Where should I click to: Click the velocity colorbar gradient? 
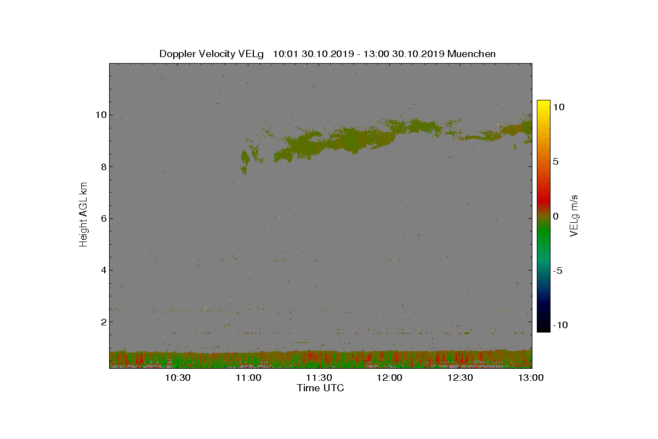(x=543, y=216)
